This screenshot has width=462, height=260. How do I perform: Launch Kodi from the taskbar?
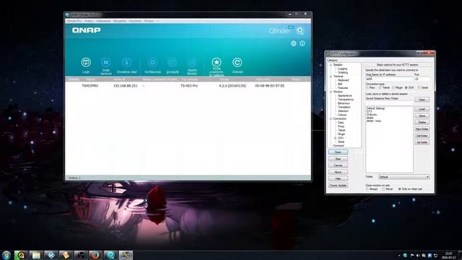[x=51, y=255]
